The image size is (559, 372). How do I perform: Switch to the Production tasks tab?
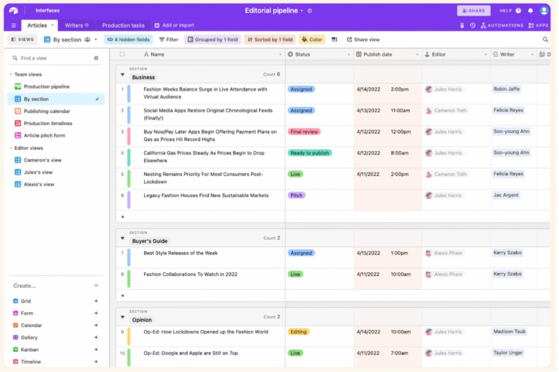[x=124, y=24]
